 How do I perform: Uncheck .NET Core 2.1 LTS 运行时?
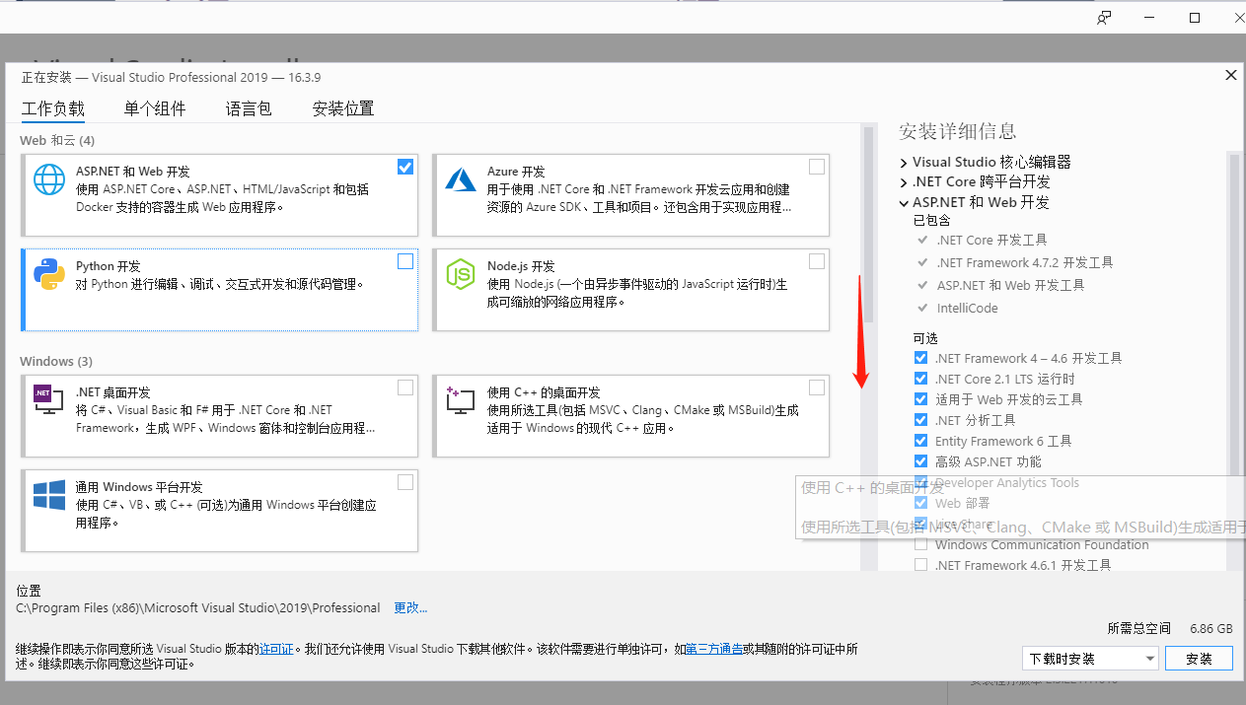(920, 379)
